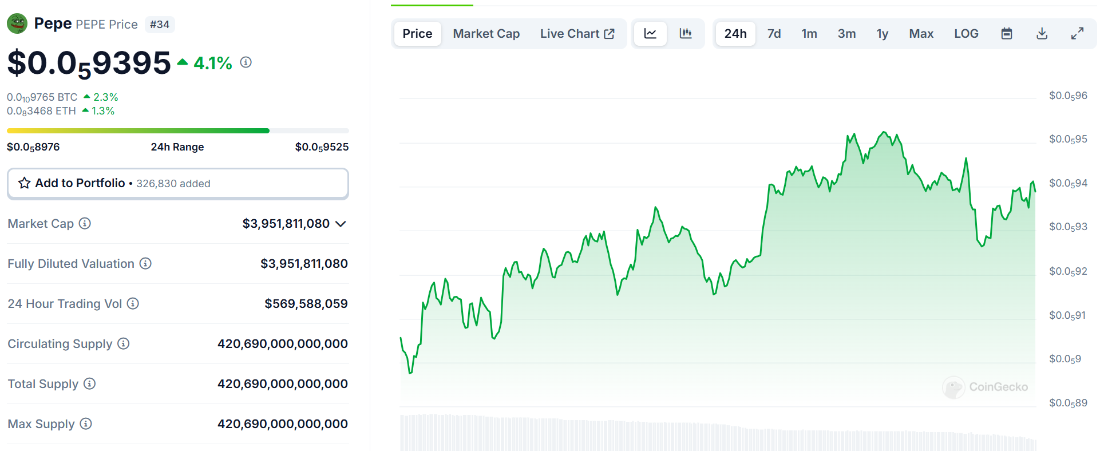The image size is (1104, 451).
Task: Toggle the LOG scale option
Action: coord(966,34)
